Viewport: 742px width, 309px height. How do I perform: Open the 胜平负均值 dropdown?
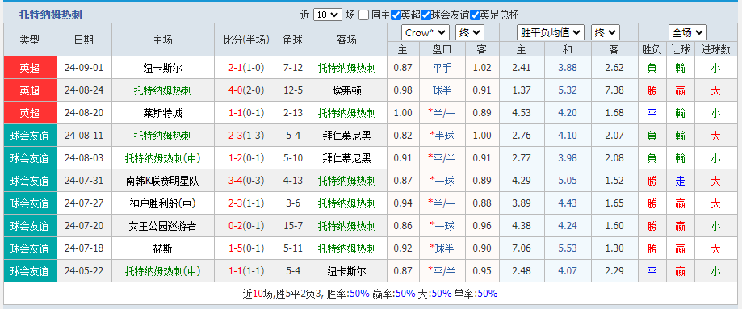551,32
